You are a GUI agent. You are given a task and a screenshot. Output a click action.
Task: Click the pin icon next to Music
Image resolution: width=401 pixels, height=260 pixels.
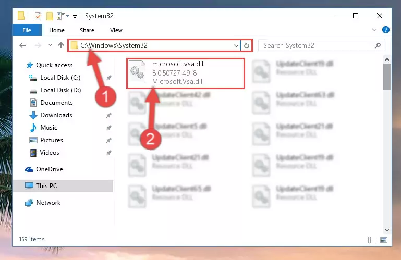[108, 128]
